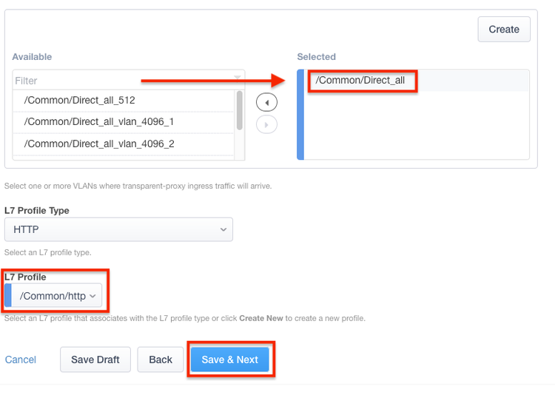Click the move-left arrow icon
555x398 pixels.
(266, 102)
